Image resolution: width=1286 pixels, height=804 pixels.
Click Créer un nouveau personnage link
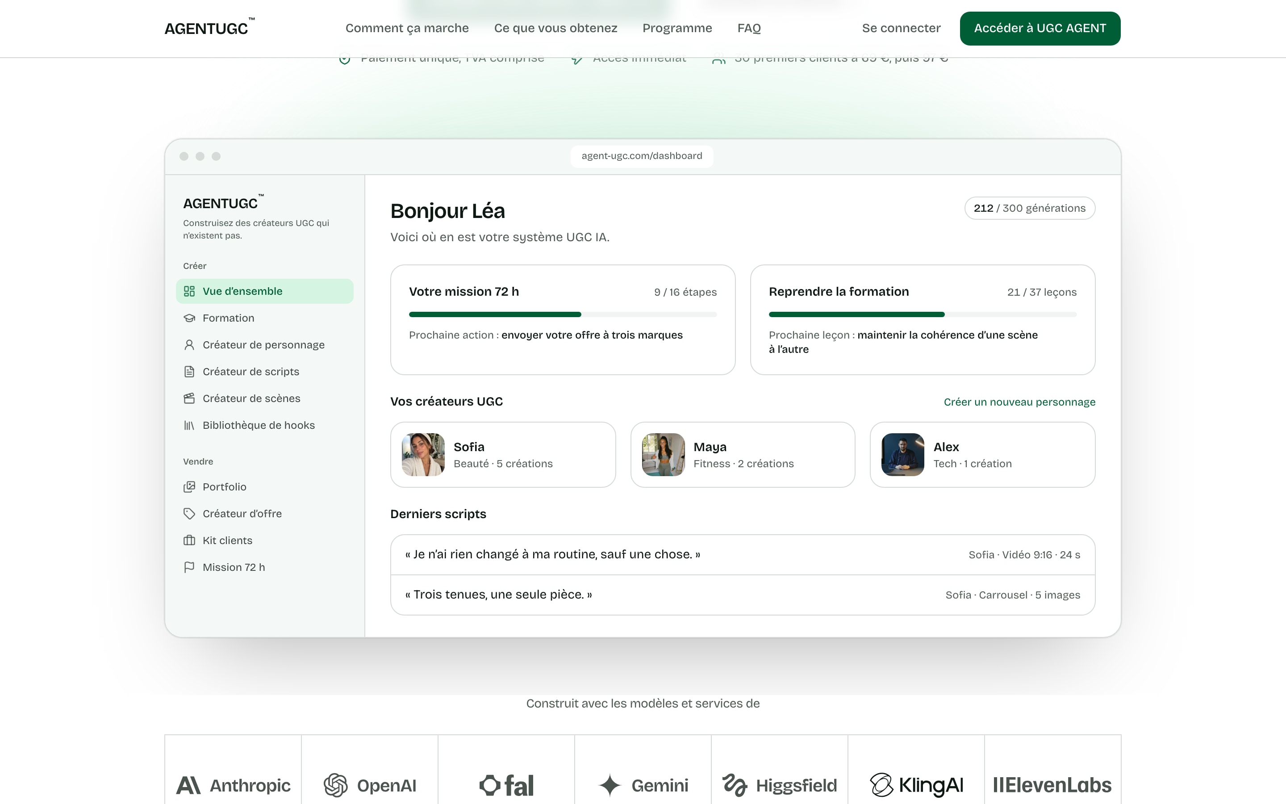1019,402
